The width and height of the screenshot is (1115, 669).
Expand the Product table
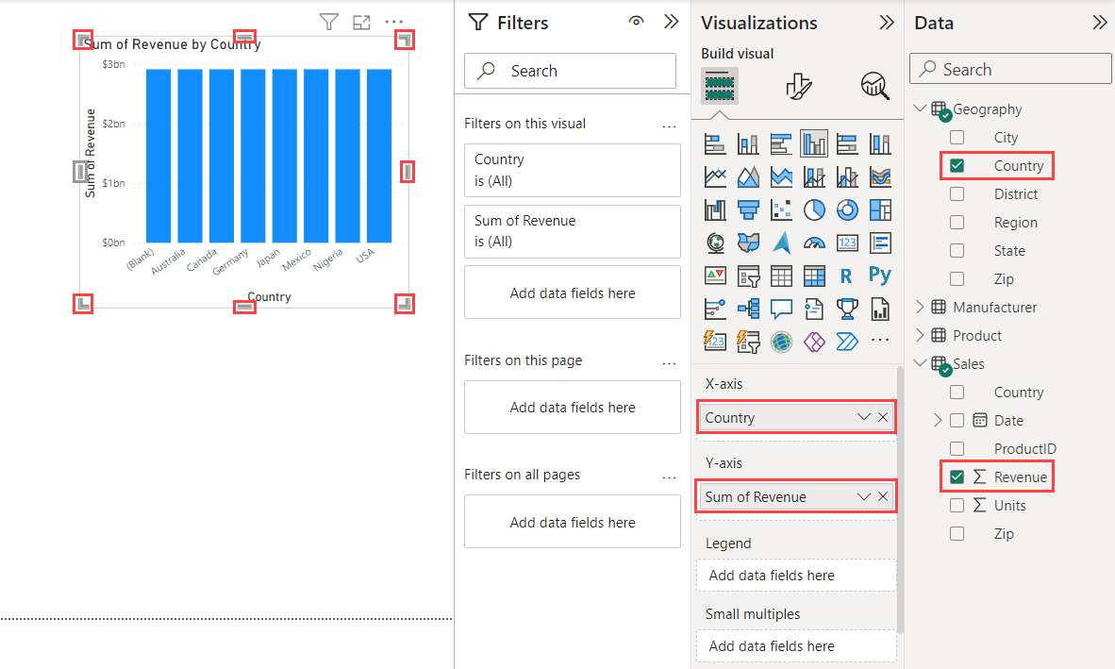920,336
